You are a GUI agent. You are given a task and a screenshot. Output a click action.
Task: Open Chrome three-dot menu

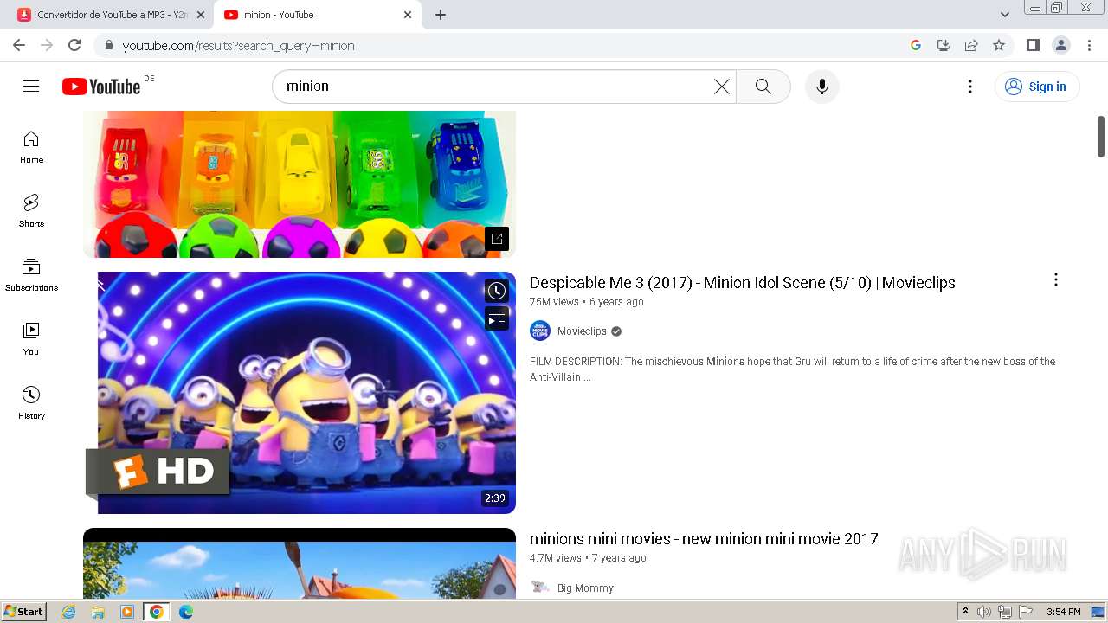click(1088, 45)
